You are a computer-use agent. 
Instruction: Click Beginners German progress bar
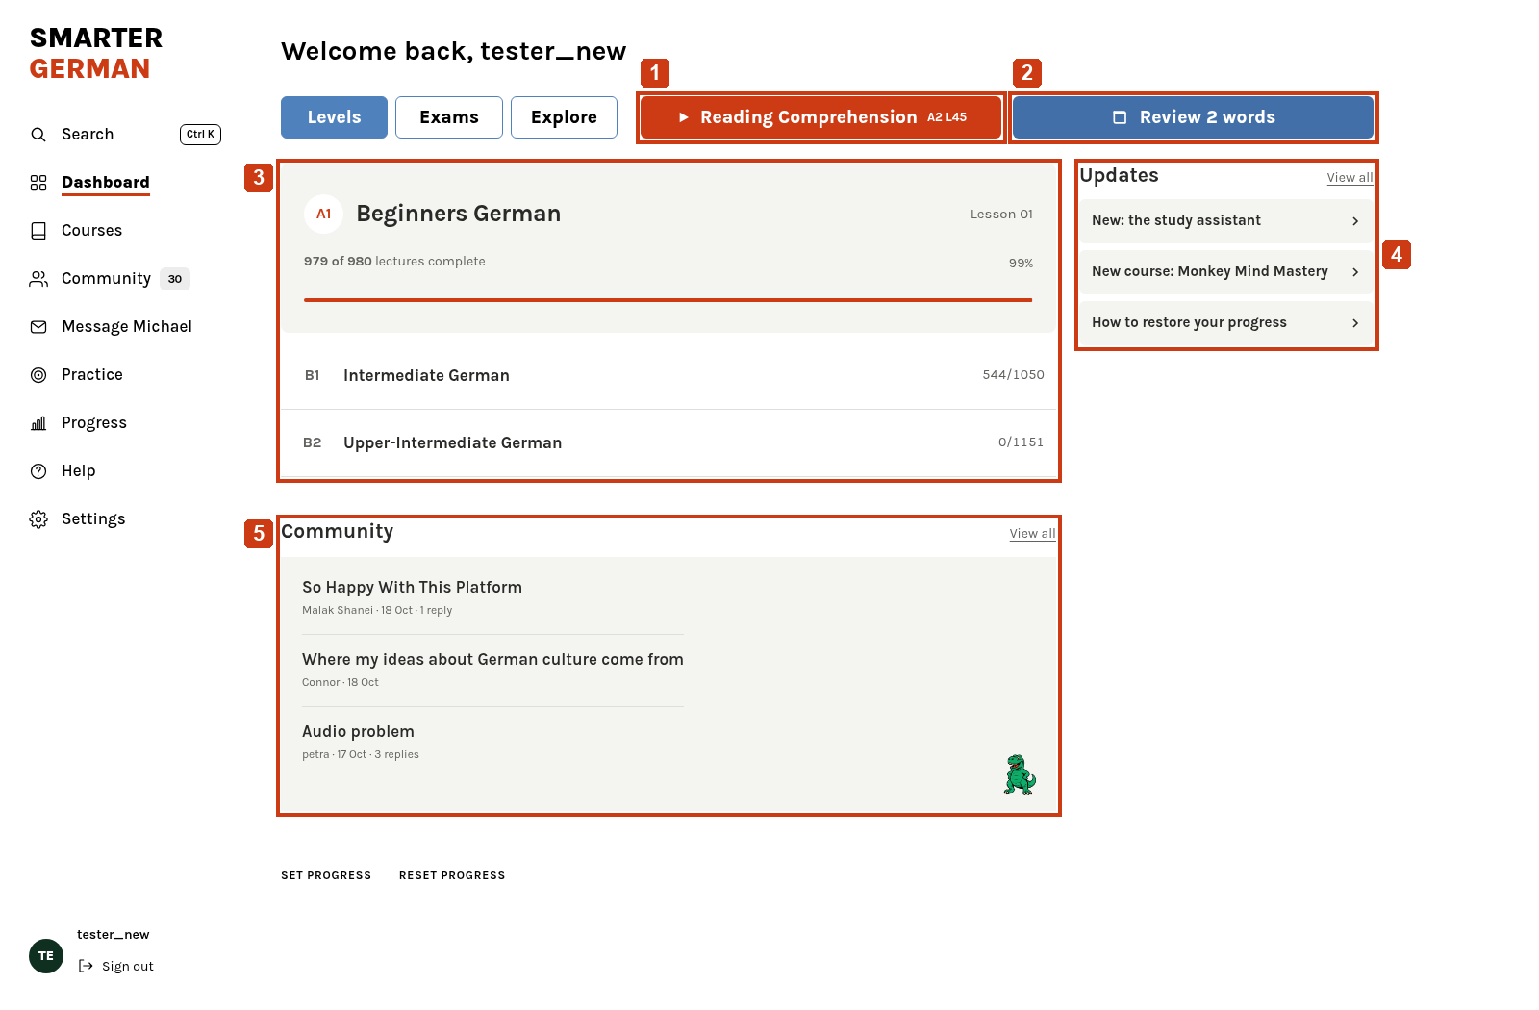click(669, 300)
